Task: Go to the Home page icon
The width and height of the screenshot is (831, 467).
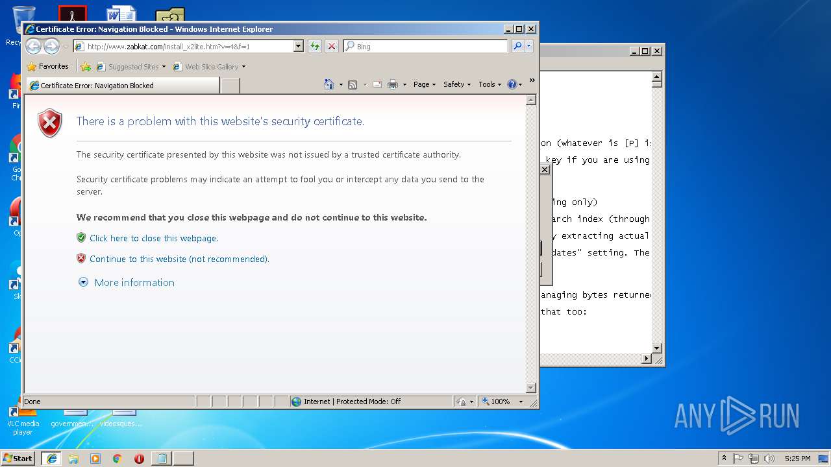Action: point(329,84)
